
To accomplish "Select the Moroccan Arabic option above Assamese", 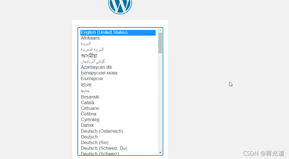I will click(92, 49).
